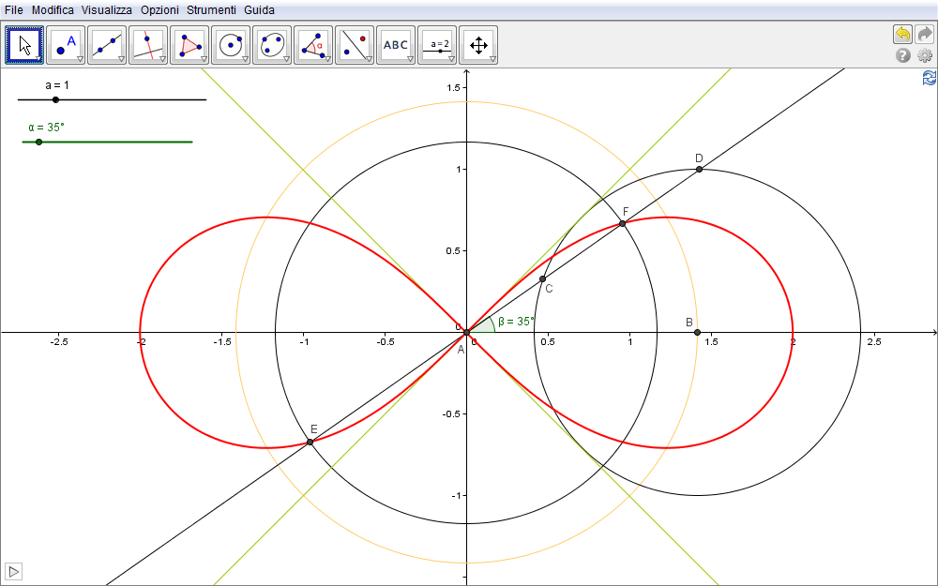Screen dimensions: 938x586
Task: Click the yellow Undo arrow
Action: click(x=902, y=35)
